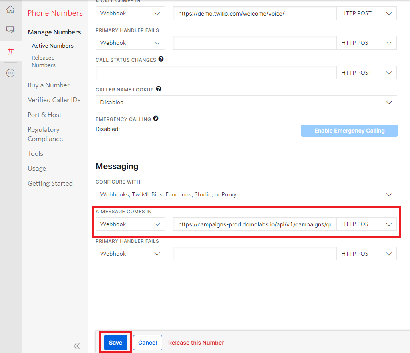
Task: Click the help icon beside Caller Name Lookup
Action: [159, 89]
